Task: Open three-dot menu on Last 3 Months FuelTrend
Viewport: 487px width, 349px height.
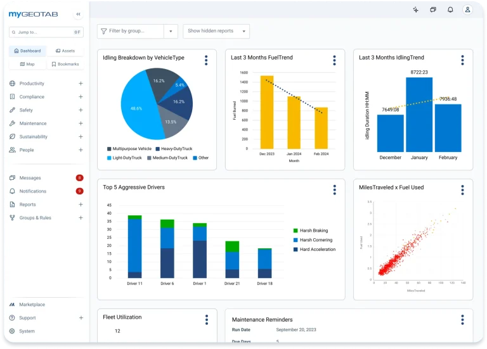Action: [x=334, y=60]
